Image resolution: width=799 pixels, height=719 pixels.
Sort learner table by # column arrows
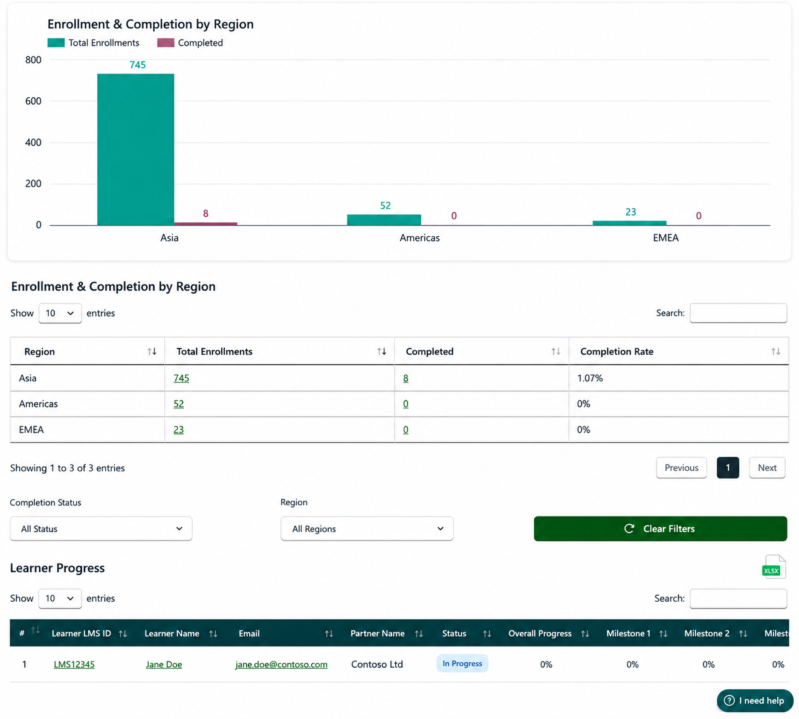tap(36, 630)
